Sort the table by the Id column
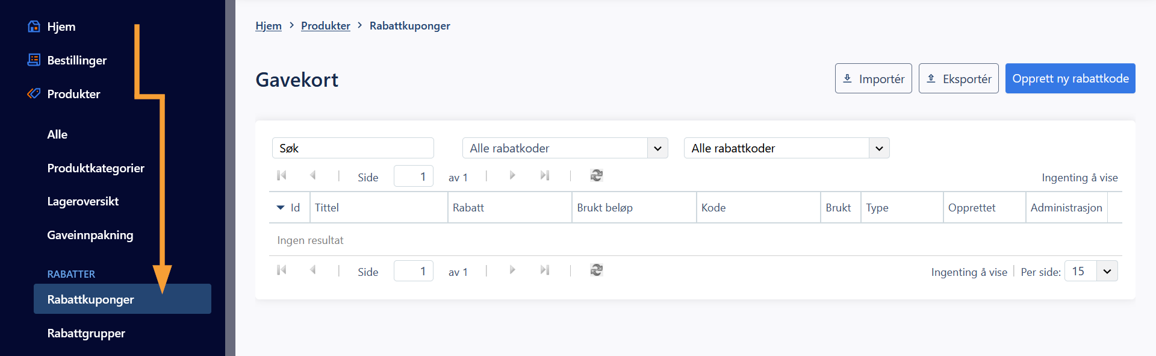Screen dimensions: 1156x356 pos(289,207)
